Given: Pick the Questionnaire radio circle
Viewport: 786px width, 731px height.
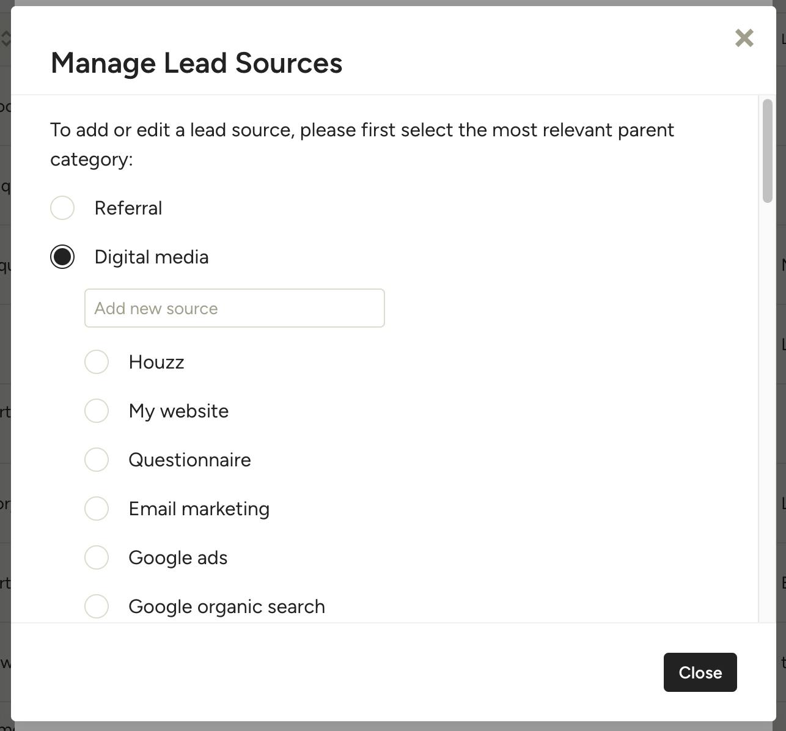Looking at the screenshot, I should pyautogui.click(x=97, y=460).
